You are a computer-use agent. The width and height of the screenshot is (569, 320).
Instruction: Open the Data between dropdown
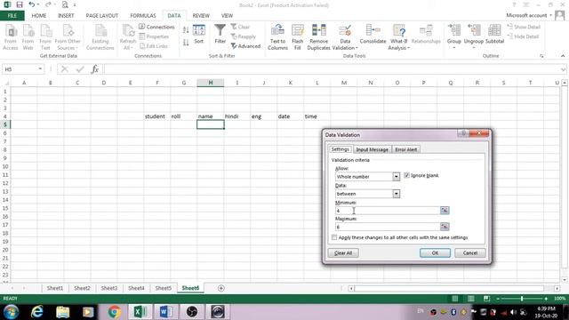[396, 194]
